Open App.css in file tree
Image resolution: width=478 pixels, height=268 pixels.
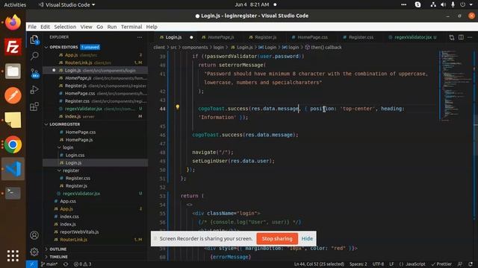96,201
